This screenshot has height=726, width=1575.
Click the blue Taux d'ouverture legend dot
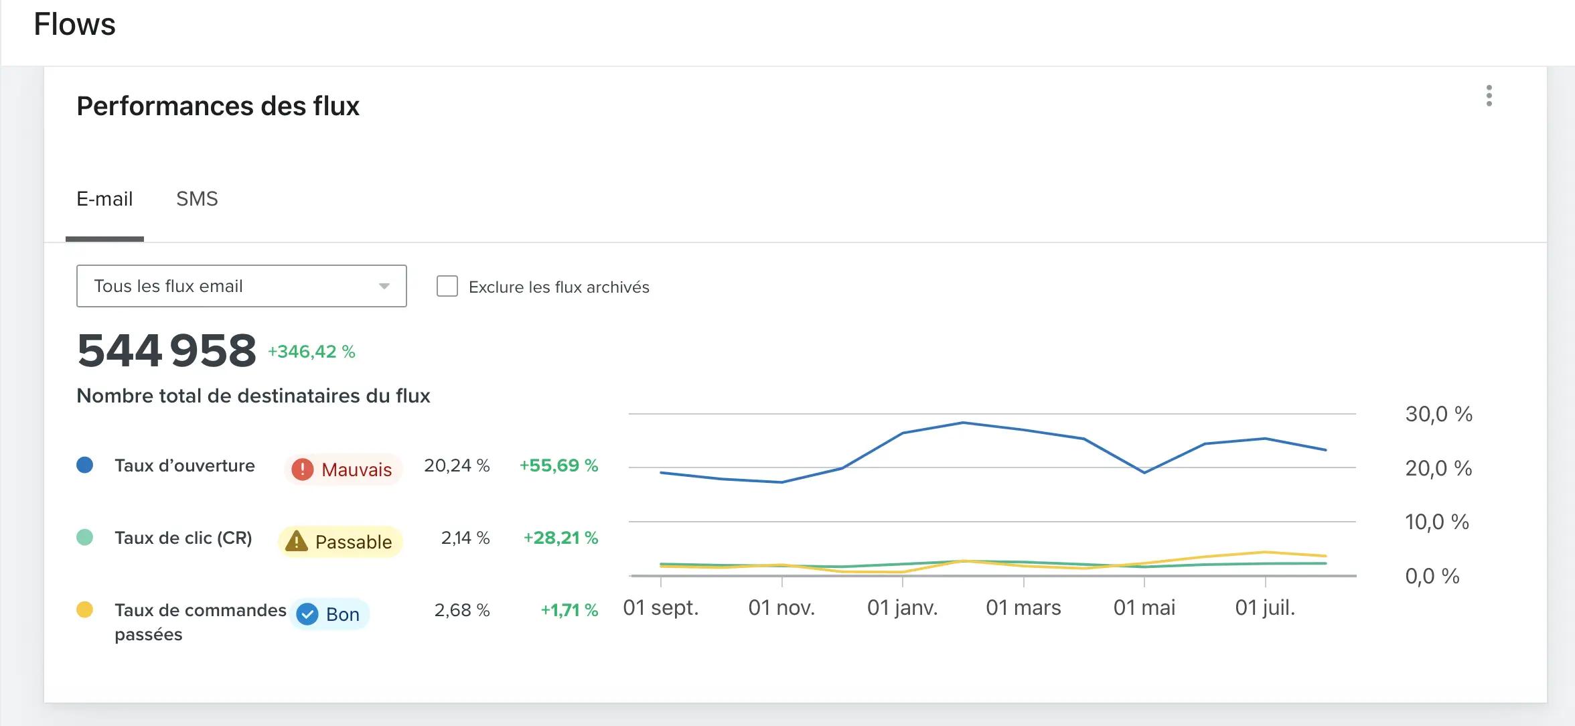[85, 465]
